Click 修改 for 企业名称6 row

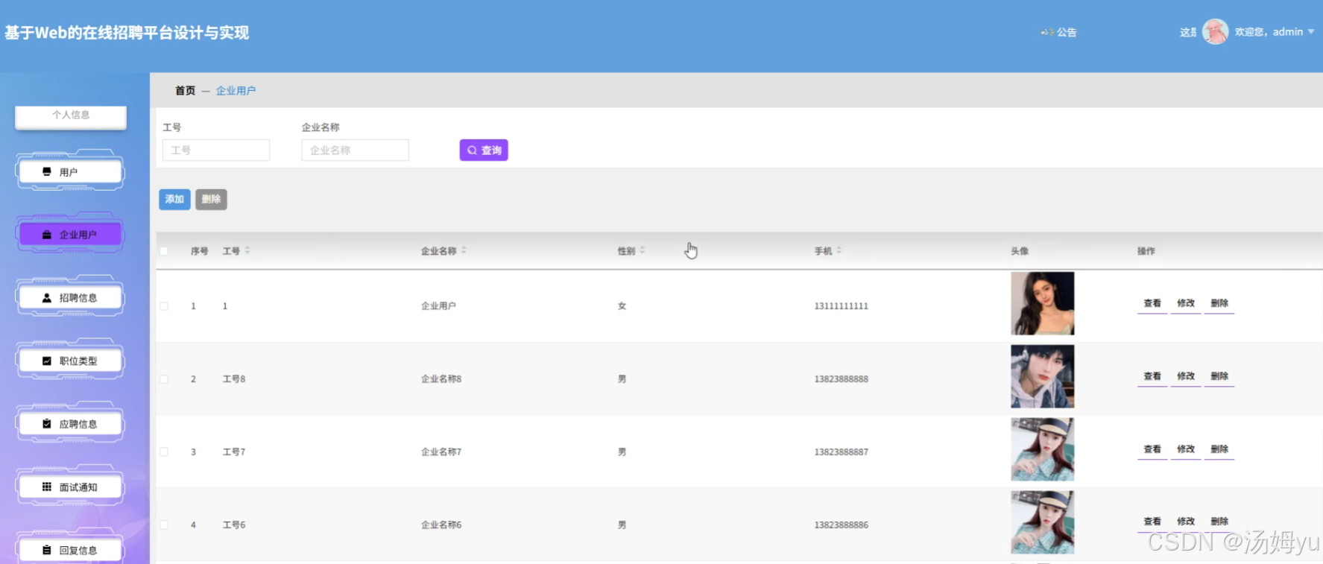(1186, 522)
